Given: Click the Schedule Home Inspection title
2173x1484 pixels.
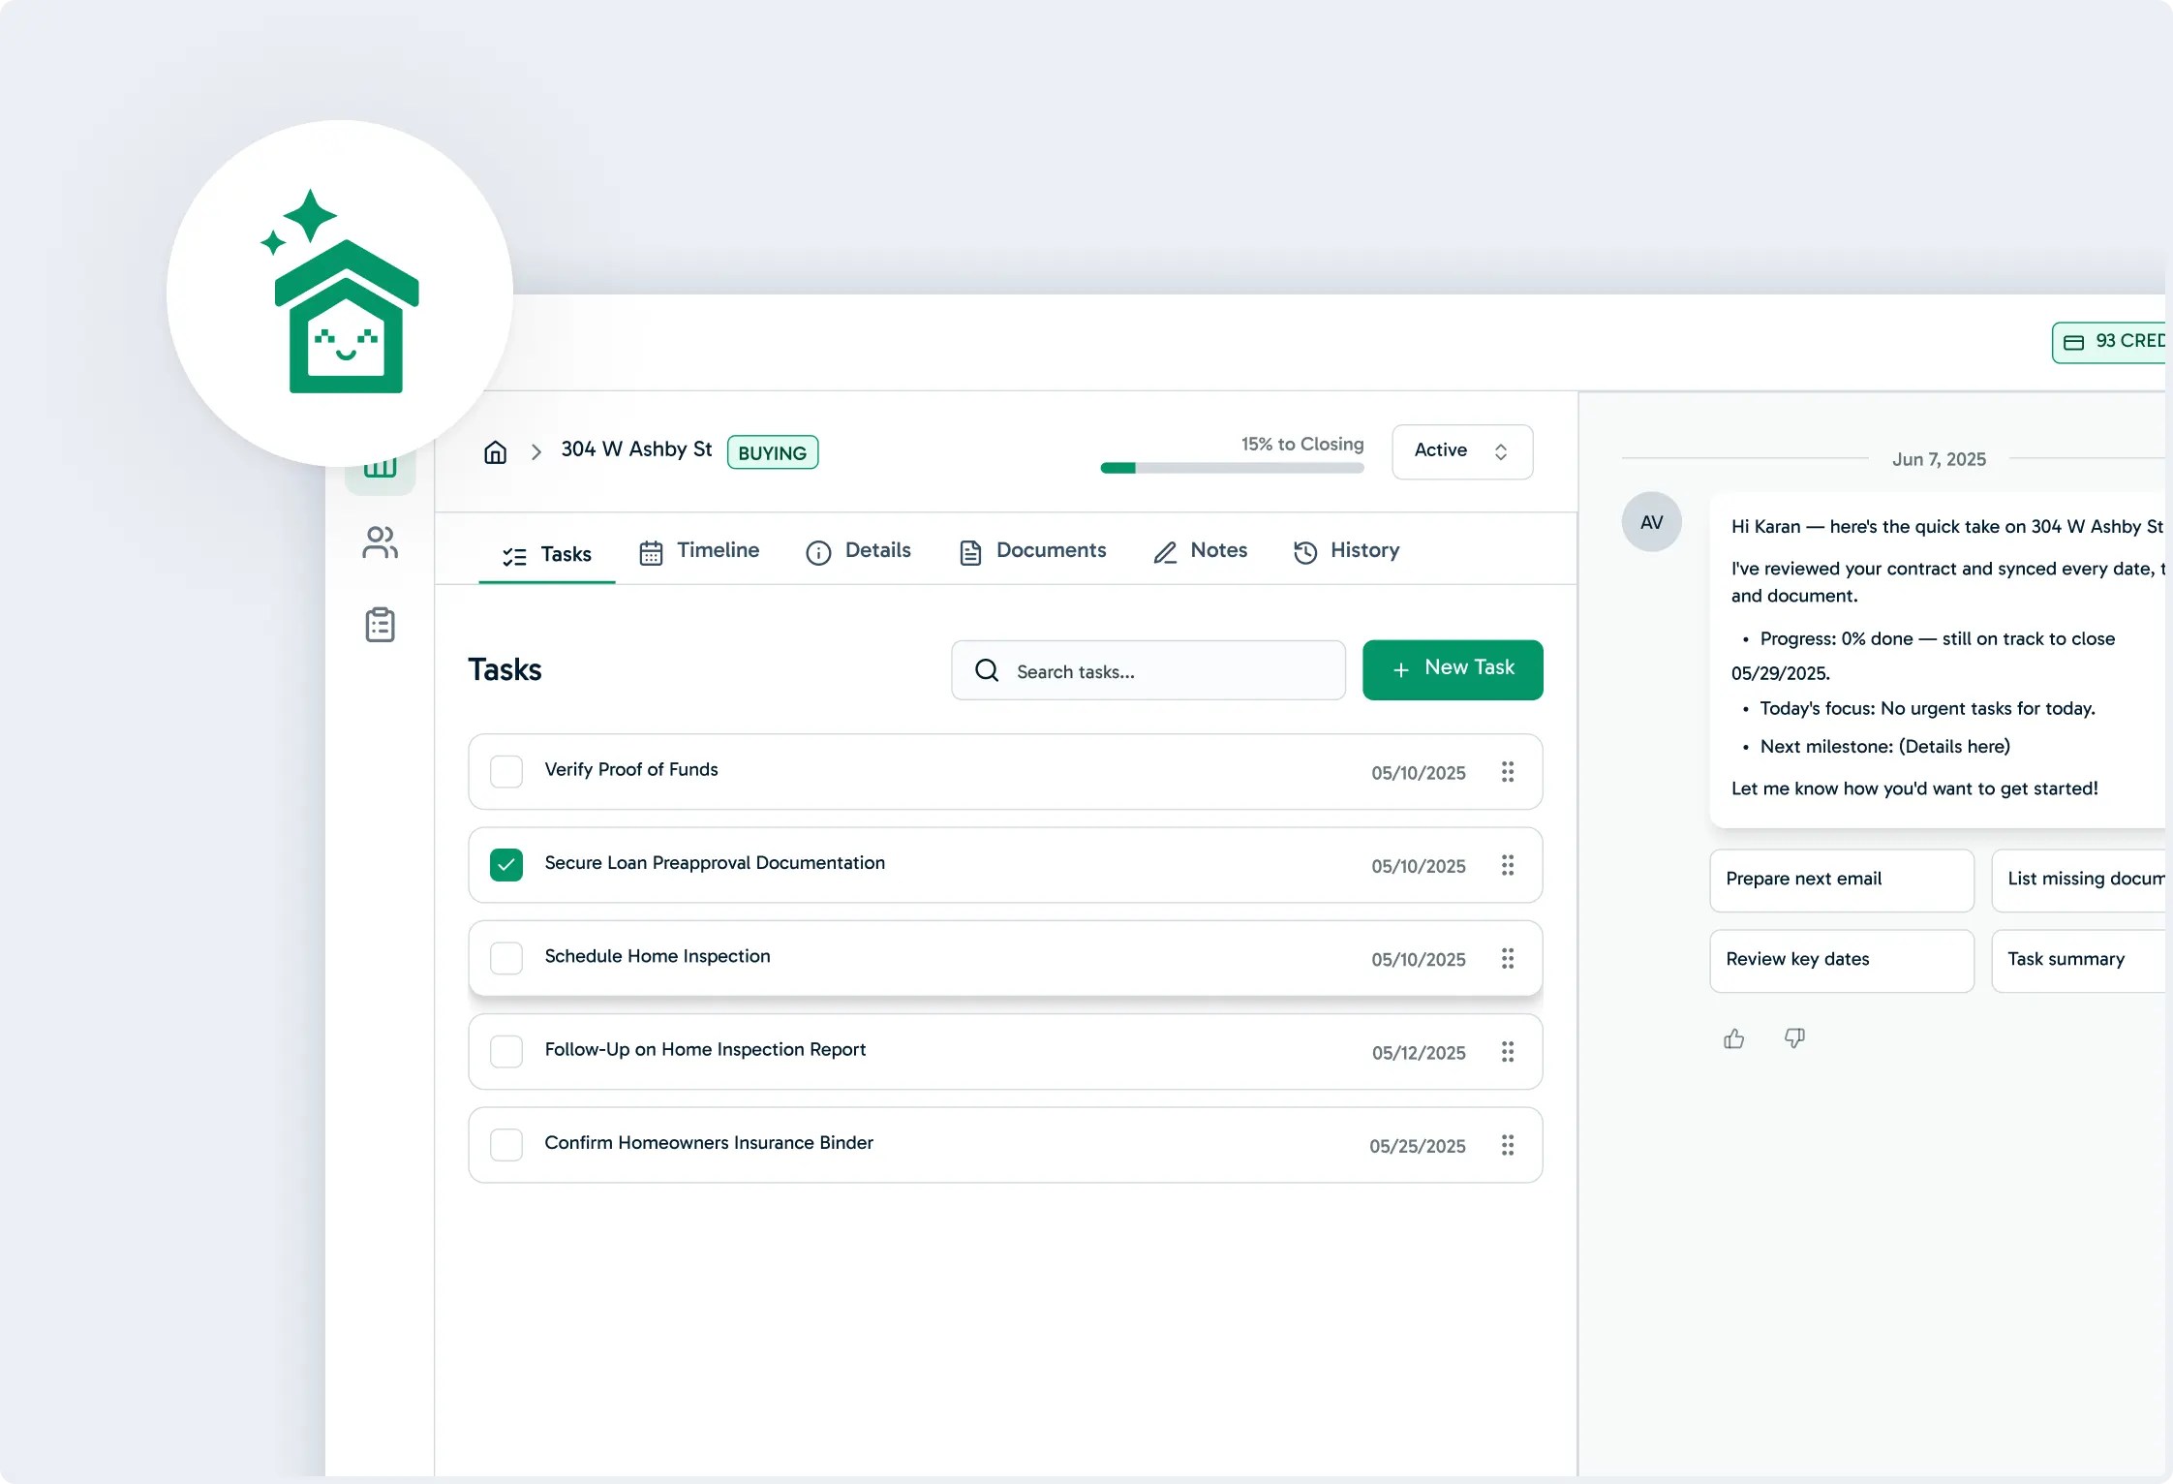Looking at the screenshot, I should [658, 956].
